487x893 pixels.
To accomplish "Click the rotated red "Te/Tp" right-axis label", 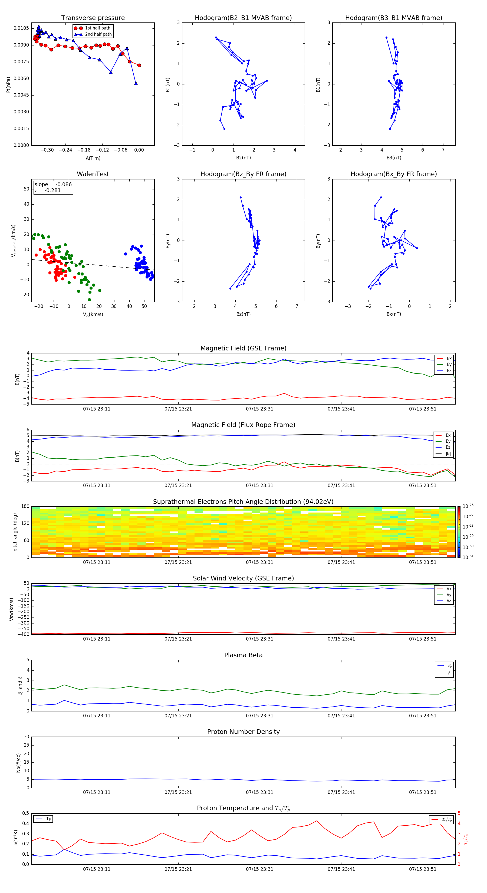I will (x=466, y=839).
